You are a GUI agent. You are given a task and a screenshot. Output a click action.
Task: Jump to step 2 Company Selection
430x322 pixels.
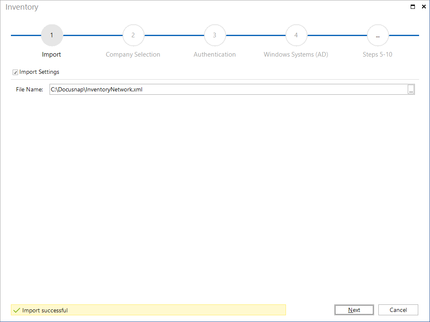click(133, 35)
